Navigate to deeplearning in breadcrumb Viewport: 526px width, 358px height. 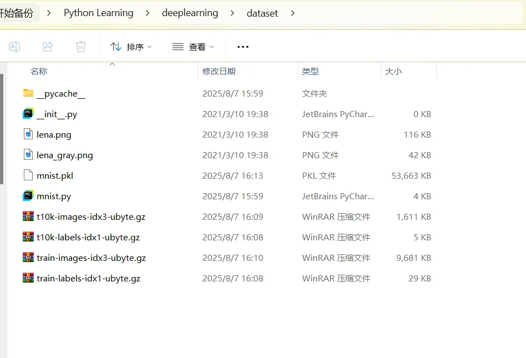(x=190, y=13)
